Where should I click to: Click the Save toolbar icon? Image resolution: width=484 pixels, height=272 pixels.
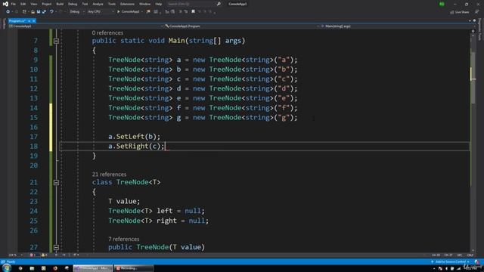tap(39, 12)
